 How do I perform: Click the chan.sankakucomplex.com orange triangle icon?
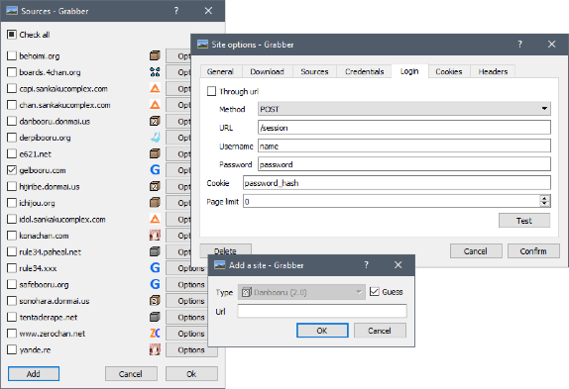pos(155,105)
